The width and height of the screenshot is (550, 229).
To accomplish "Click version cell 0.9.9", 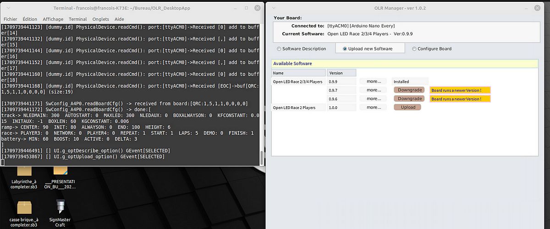I will point(341,82).
